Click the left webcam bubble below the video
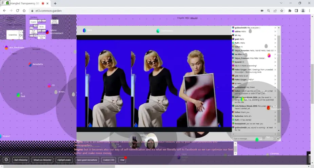This screenshot has height=168, width=314. coord(135,141)
